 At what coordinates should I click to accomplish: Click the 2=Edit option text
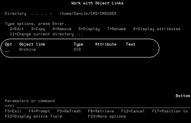tap(17, 29)
